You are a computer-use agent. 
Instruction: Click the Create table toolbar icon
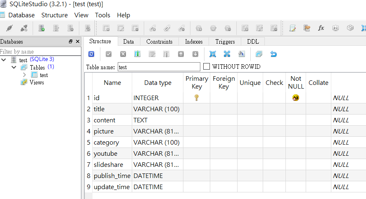point(106,28)
